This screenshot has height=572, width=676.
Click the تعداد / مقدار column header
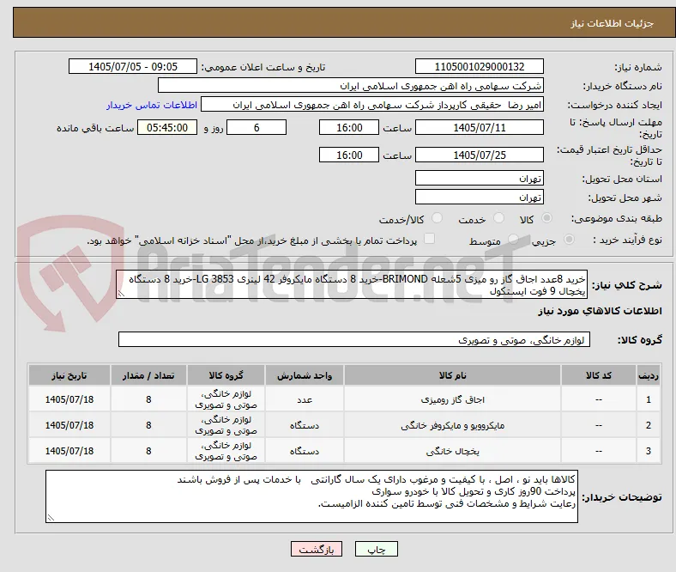(148, 375)
